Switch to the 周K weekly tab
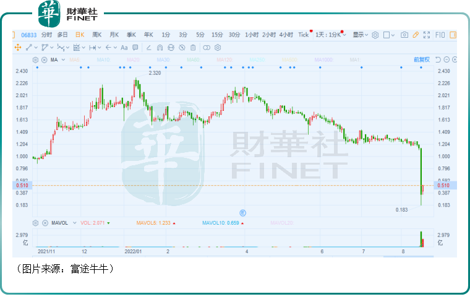The image size is (470, 307). 97,35
